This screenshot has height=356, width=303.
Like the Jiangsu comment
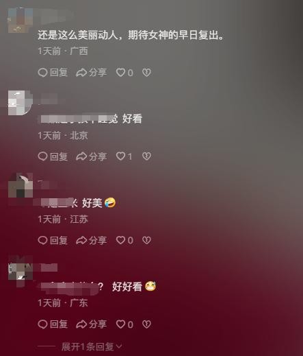124,240
